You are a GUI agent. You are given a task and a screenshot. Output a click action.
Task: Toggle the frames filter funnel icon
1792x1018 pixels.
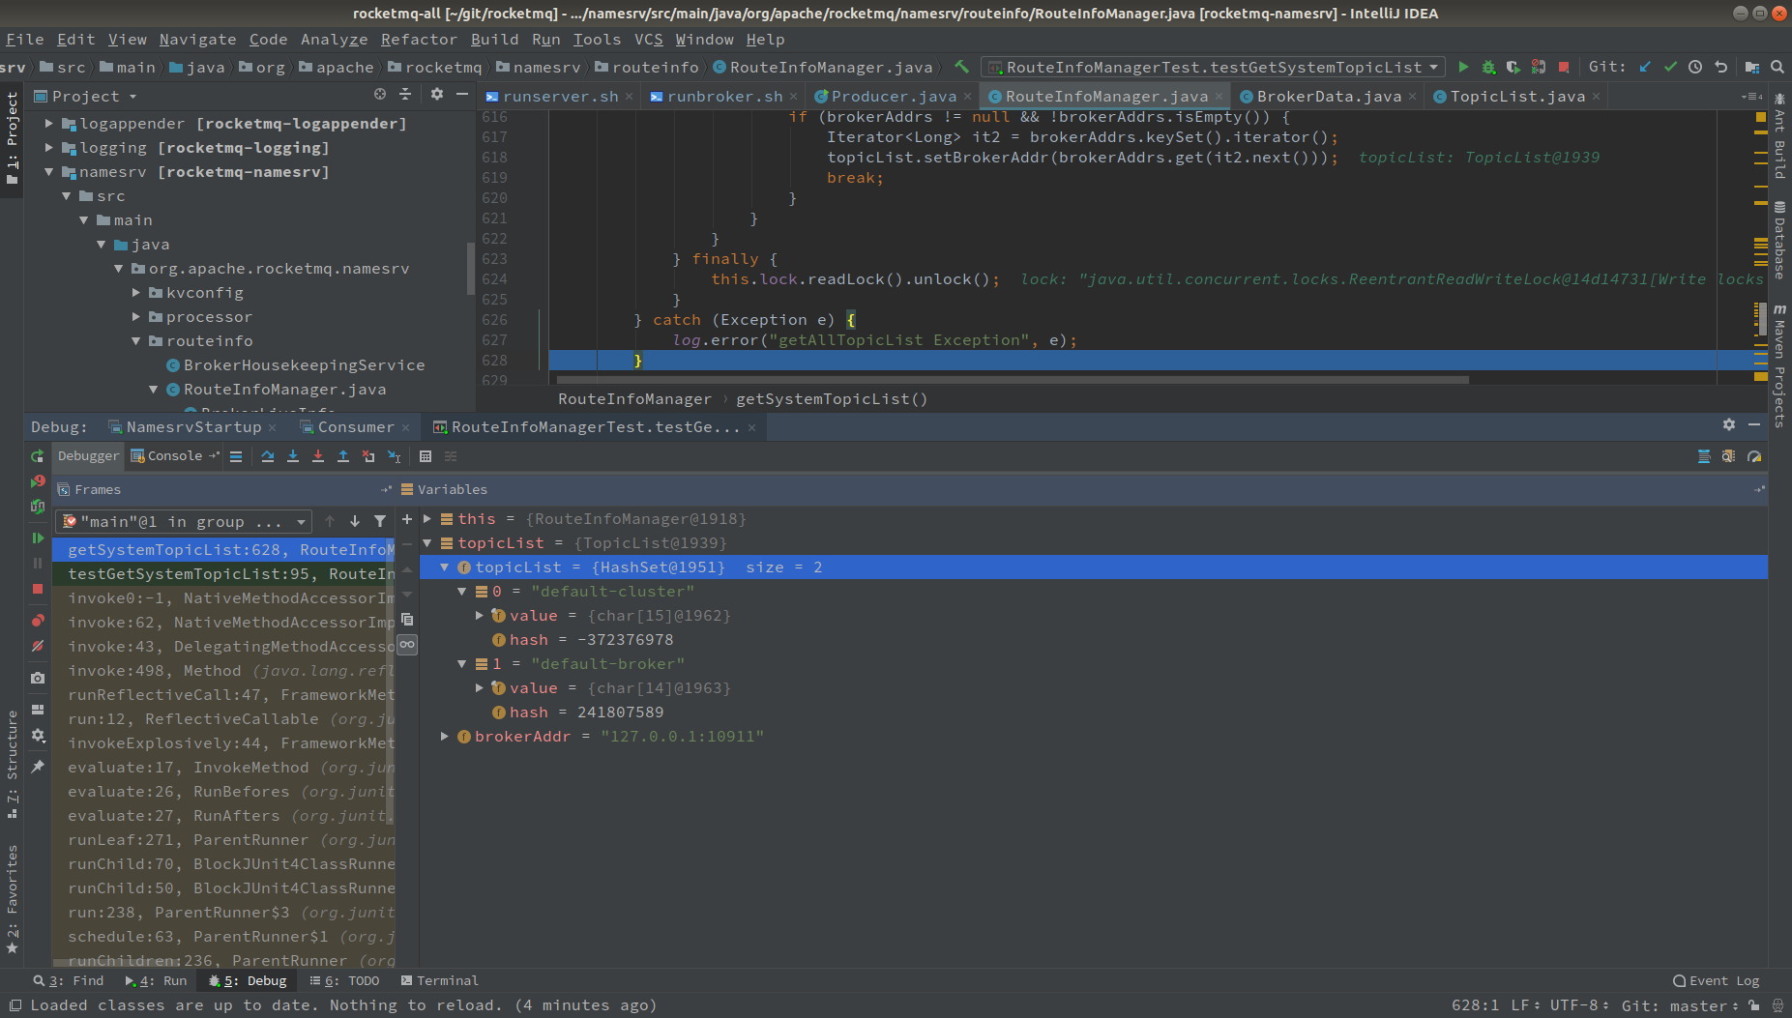[380, 521]
